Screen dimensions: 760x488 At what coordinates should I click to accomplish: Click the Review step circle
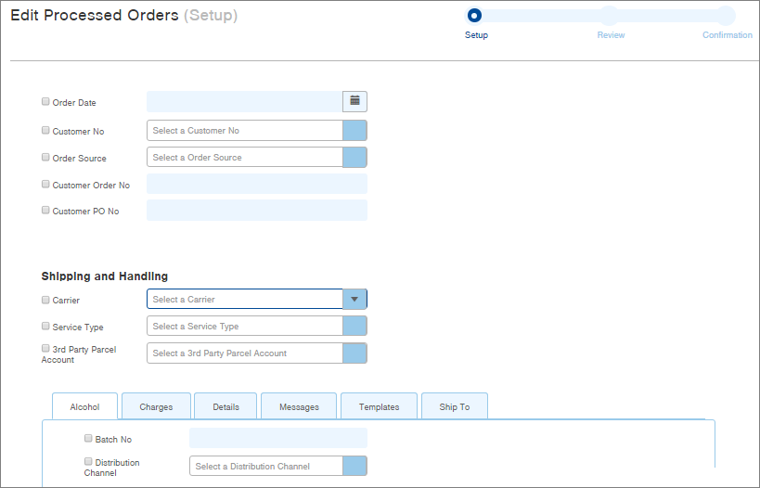pyautogui.click(x=610, y=16)
